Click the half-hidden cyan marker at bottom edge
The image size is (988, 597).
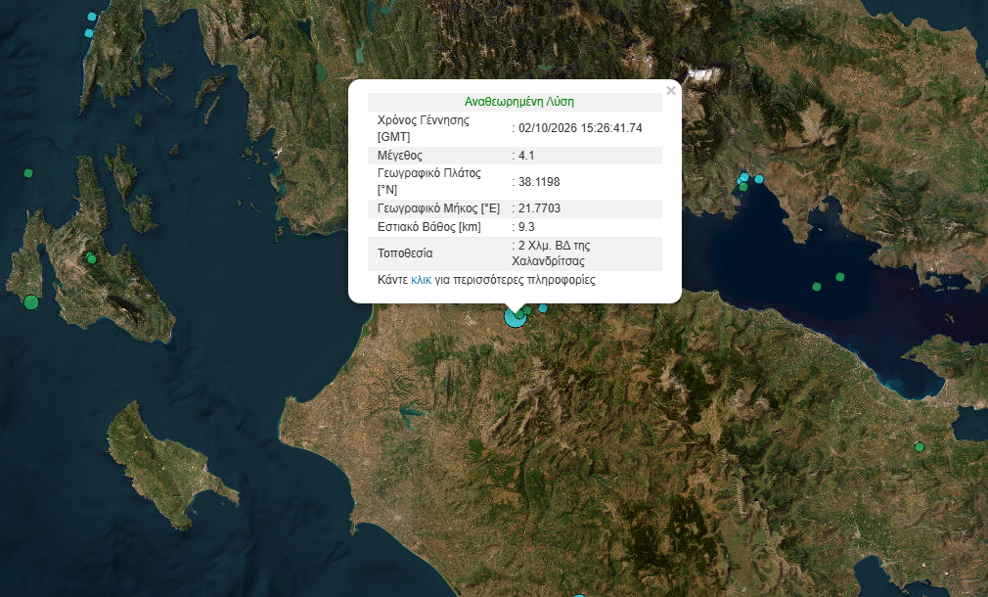tap(578, 594)
